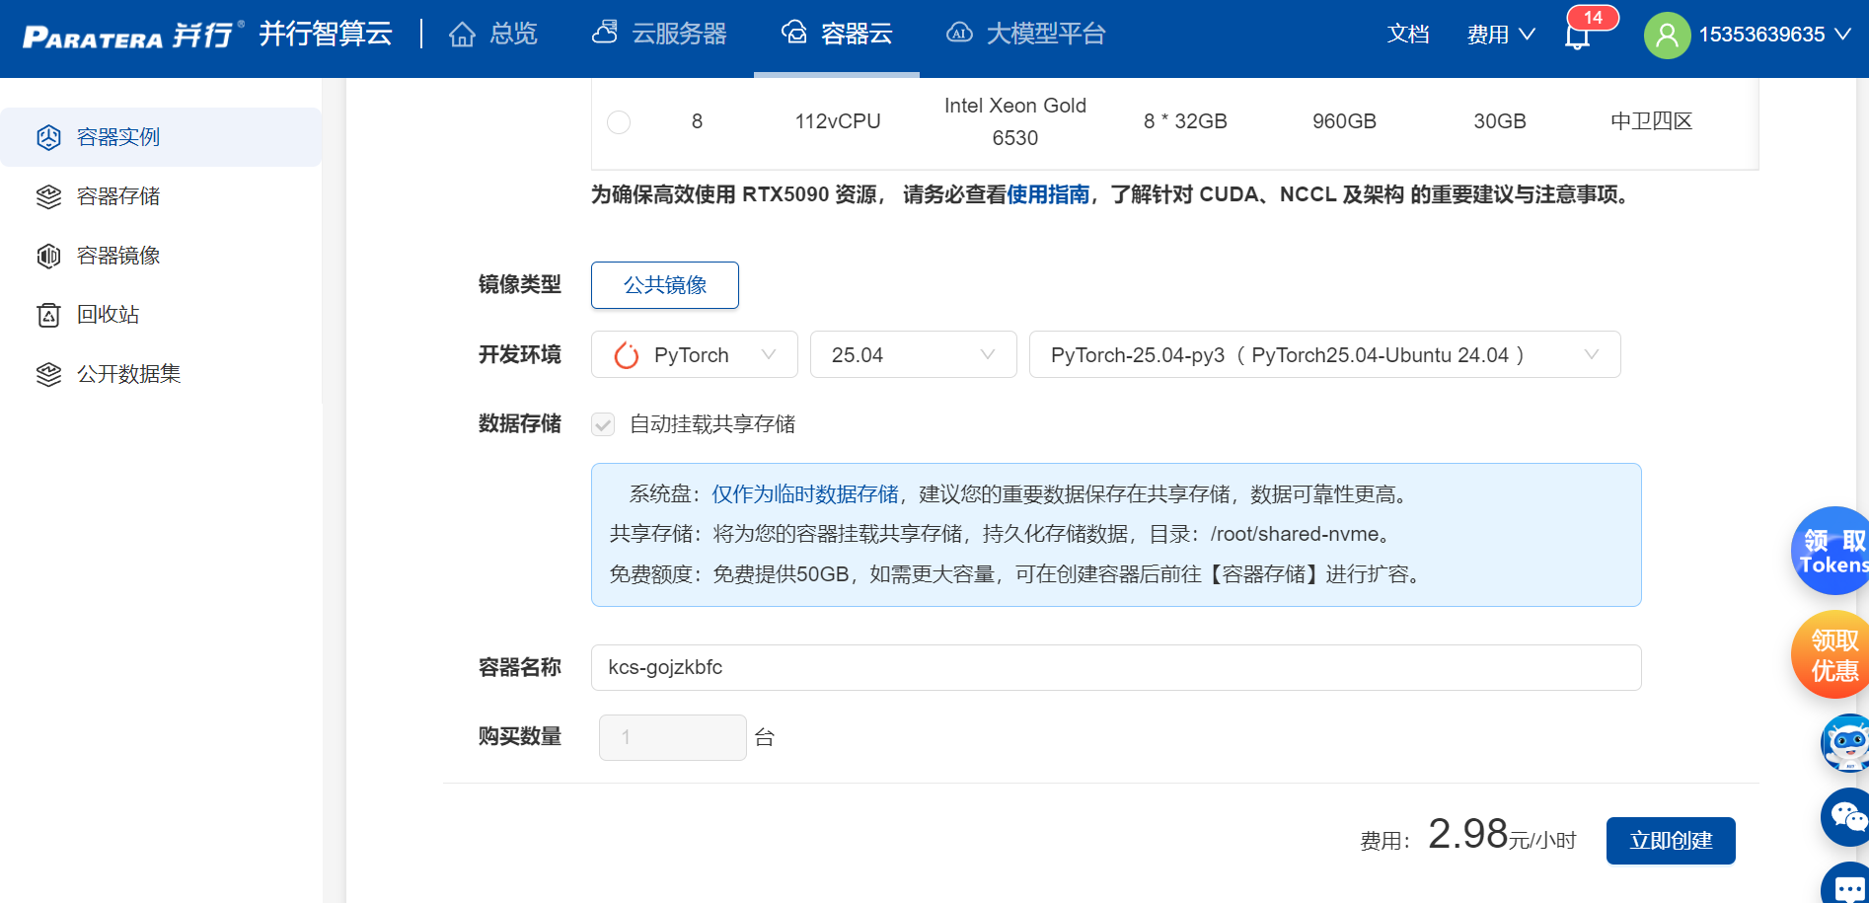This screenshot has width=1869, height=903.
Task: Open 公开数据集 in sidebar
Action: click(161, 374)
